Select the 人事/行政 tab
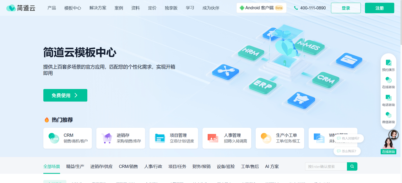The width and height of the screenshot is (402, 183). (153, 166)
